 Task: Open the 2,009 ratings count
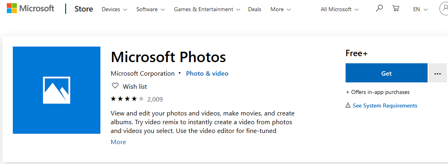tap(155, 100)
